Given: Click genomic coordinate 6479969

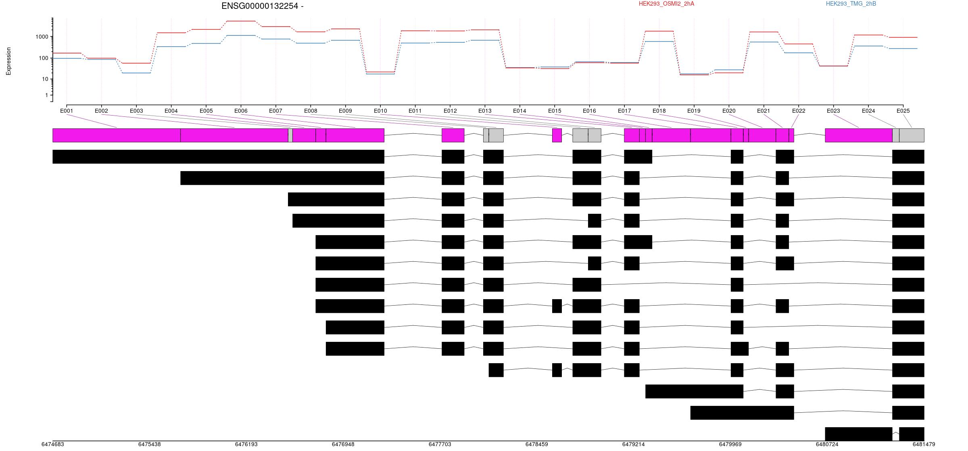Looking at the screenshot, I should (x=730, y=444).
